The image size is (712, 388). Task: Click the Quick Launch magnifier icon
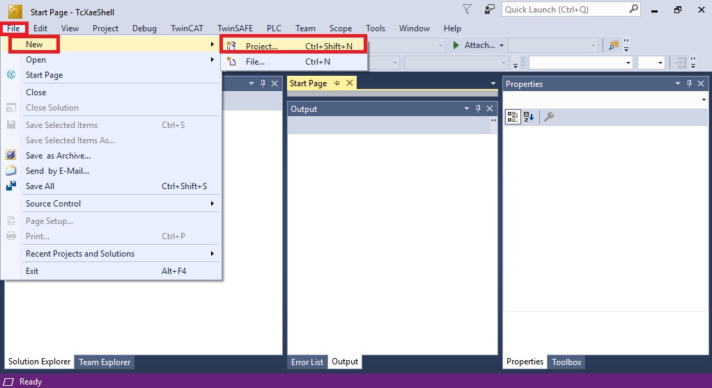click(x=633, y=9)
